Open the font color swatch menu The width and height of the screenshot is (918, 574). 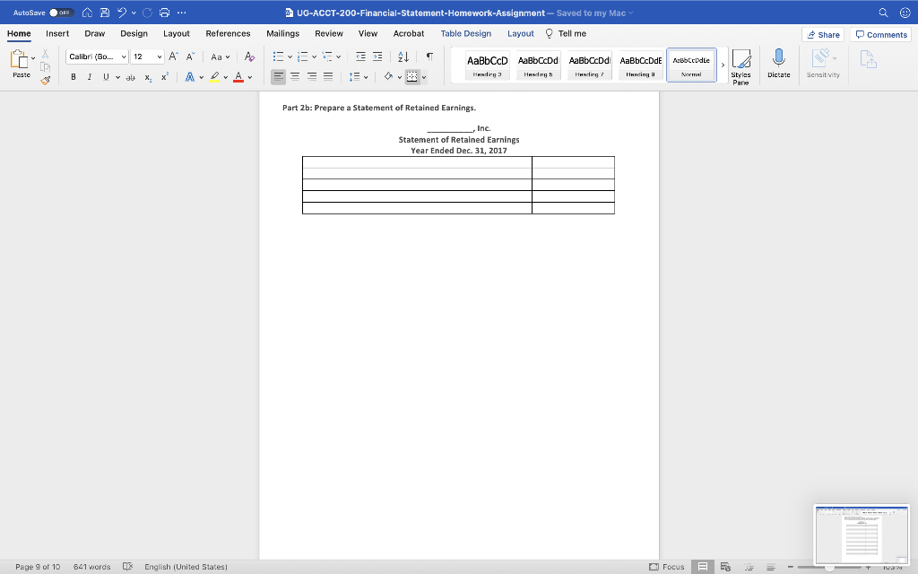click(247, 77)
